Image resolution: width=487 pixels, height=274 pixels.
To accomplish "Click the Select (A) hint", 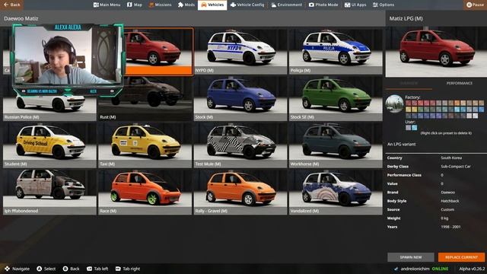I will click(x=46, y=269).
